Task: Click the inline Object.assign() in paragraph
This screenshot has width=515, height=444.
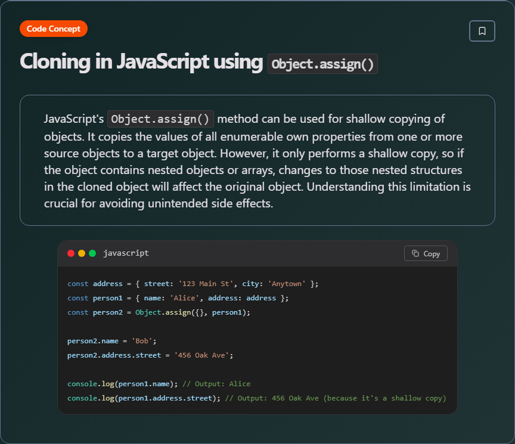Action: click(x=160, y=119)
